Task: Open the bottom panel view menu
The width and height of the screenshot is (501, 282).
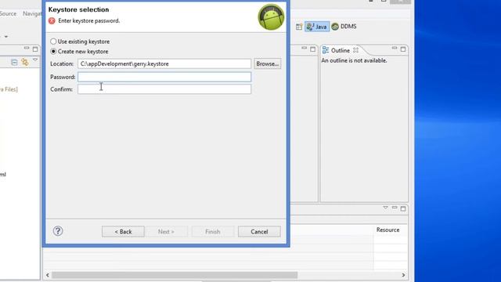Action: click(386, 208)
